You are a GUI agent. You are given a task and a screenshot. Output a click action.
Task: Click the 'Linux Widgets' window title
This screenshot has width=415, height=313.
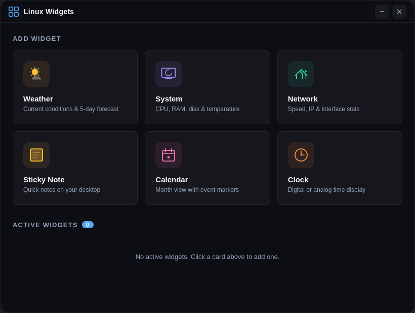coord(49,12)
